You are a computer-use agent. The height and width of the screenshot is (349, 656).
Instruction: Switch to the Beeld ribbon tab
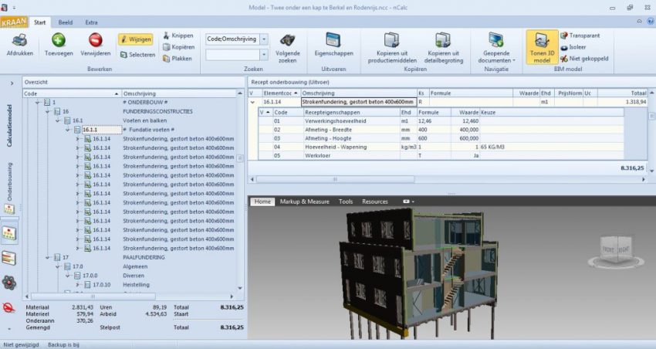coord(66,22)
